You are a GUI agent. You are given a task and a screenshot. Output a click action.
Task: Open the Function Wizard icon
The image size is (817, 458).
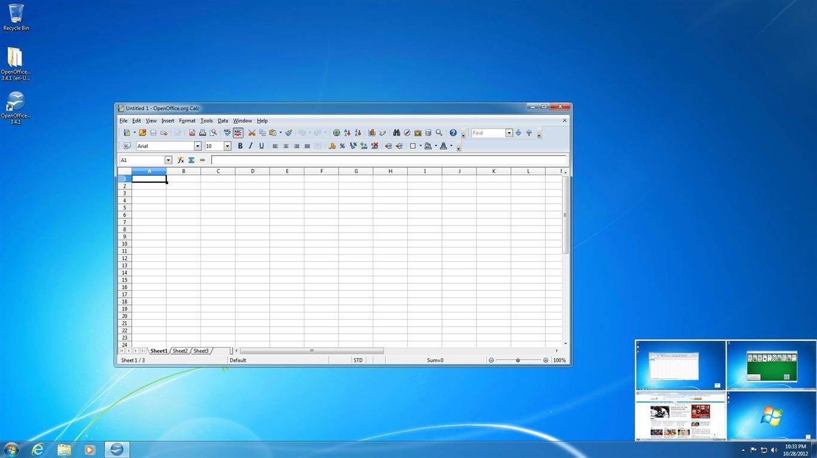181,160
